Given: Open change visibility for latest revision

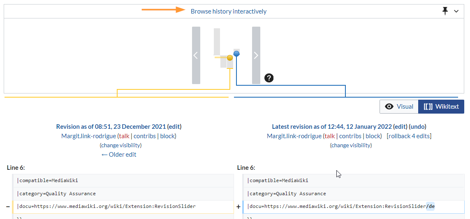Looking at the screenshot, I should click(x=351, y=145).
